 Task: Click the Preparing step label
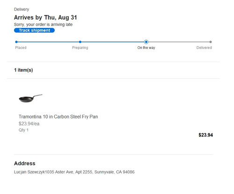pyautogui.click(x=80, y=48)
